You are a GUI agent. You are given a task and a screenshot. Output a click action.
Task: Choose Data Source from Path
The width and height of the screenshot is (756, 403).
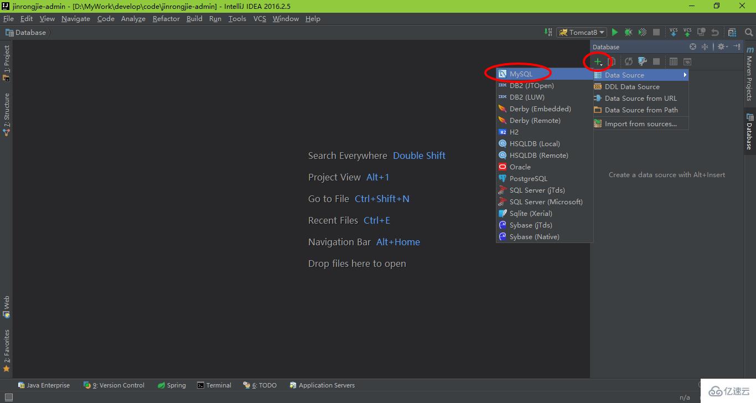click(641, 110)
